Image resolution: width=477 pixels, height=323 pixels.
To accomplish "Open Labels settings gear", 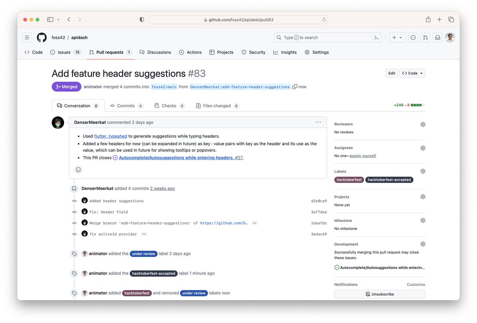I will click(x=423, y=171).
